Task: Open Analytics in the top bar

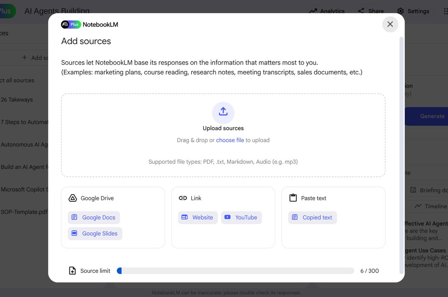Action: tap(327, 11)
